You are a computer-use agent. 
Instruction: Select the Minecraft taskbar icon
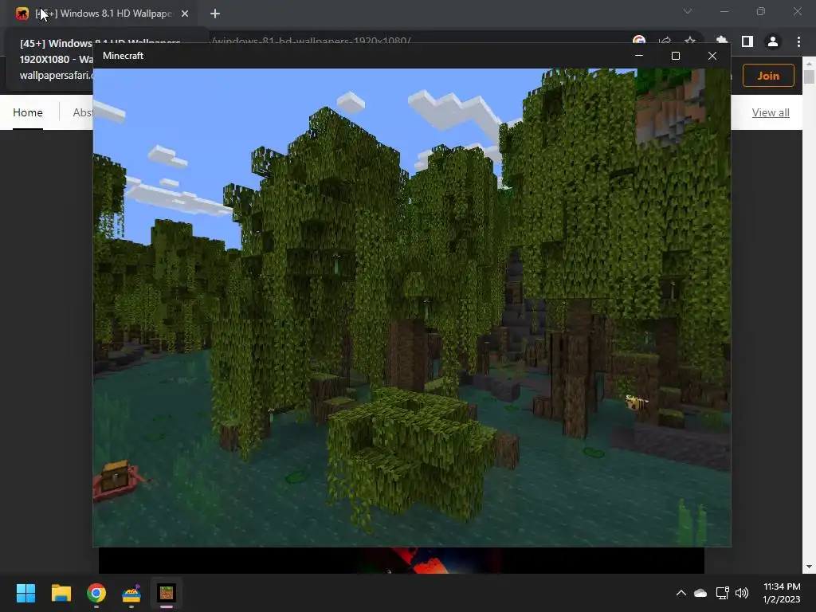(167, 593)
